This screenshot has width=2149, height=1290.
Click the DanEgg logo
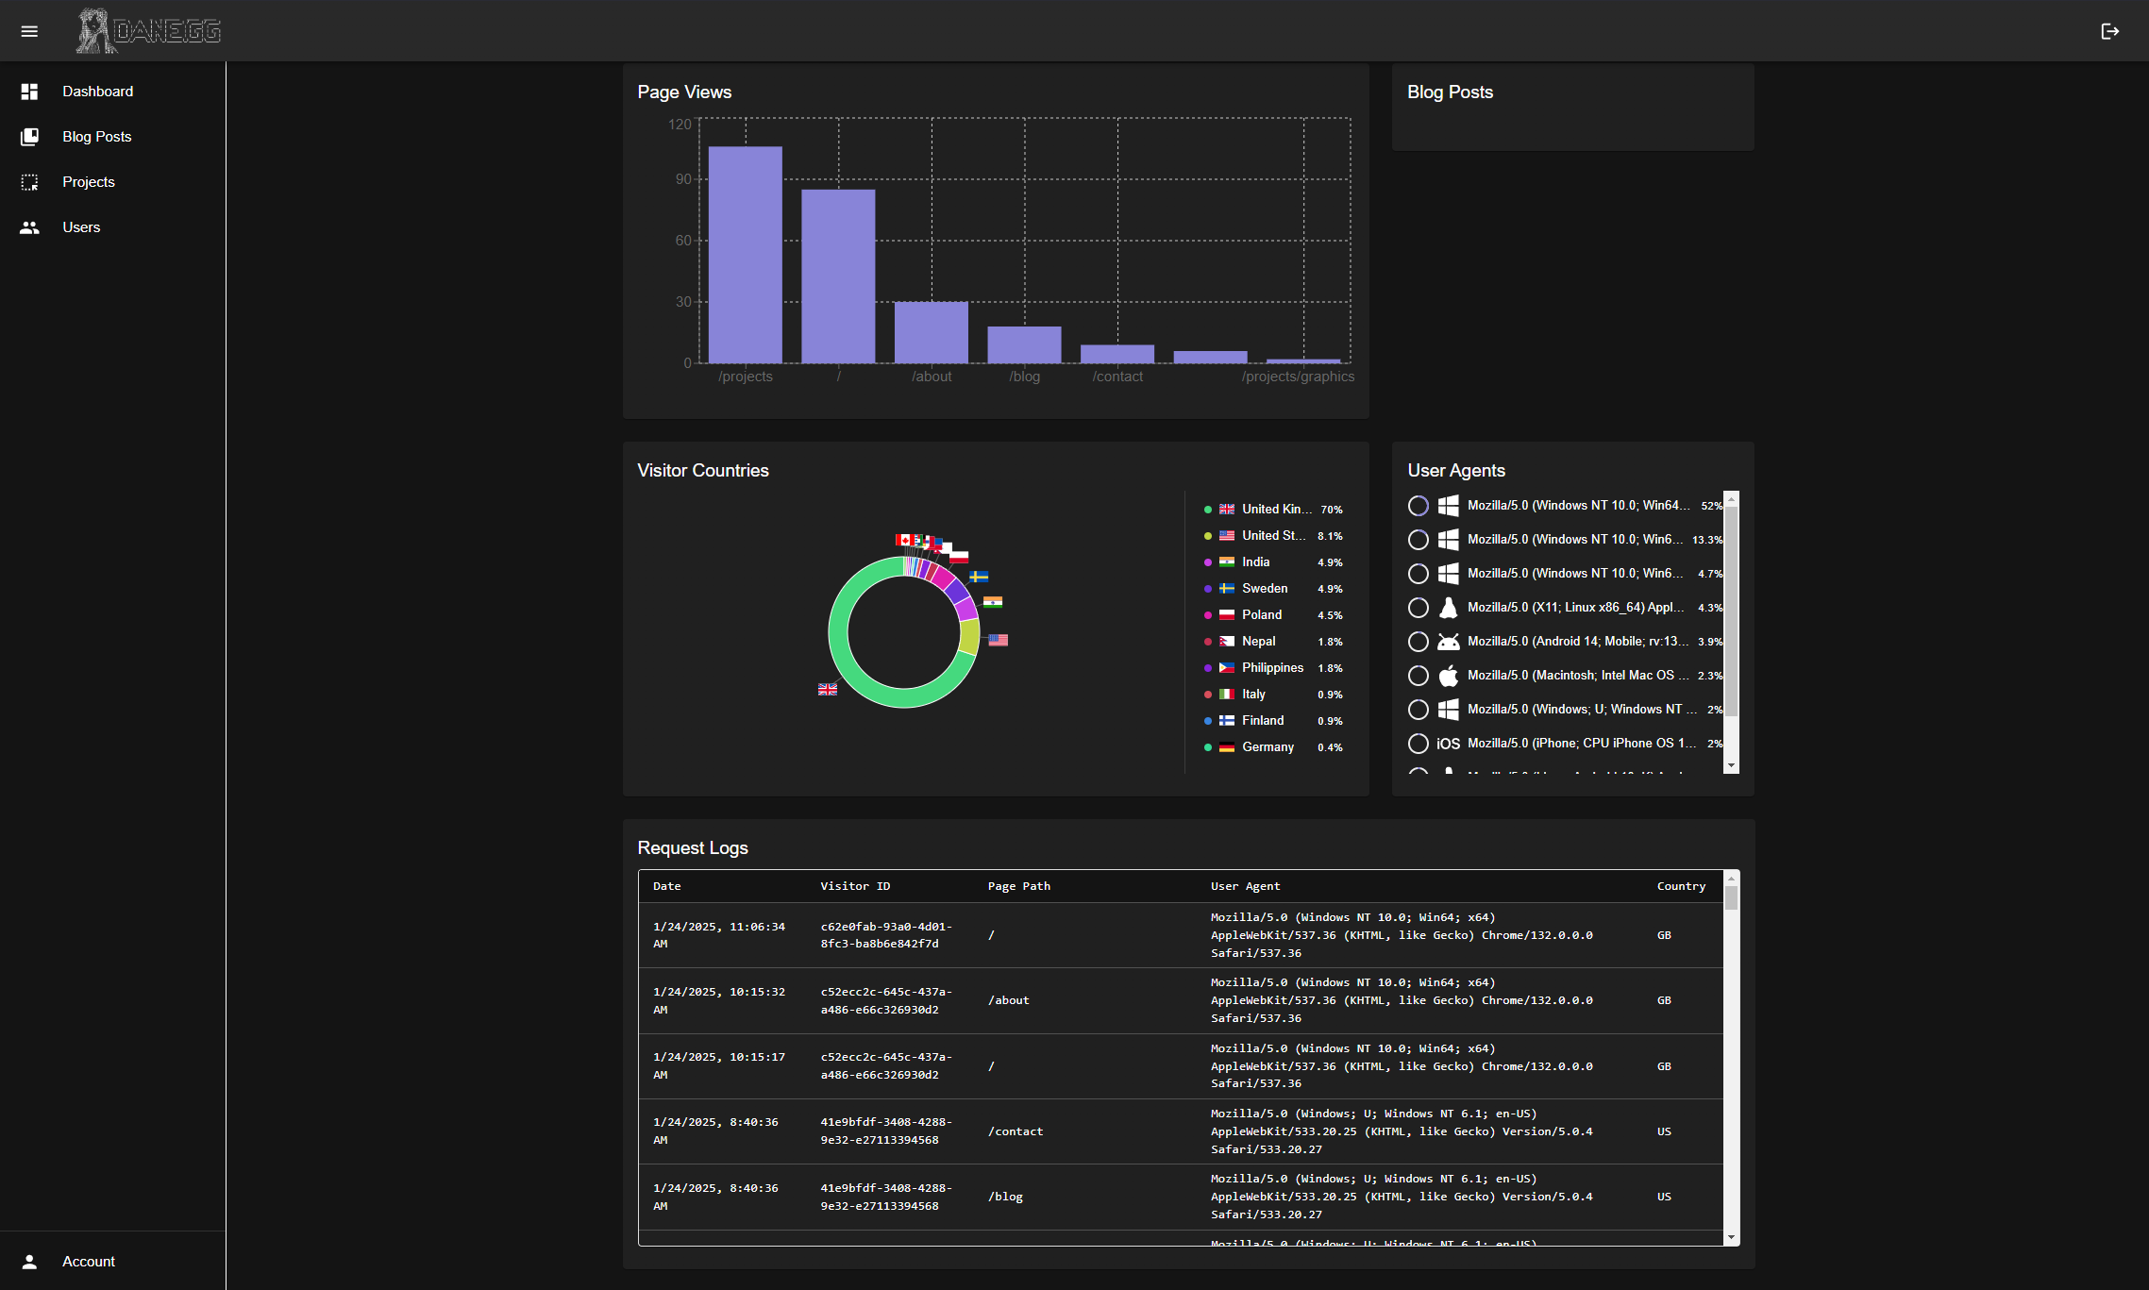149,31
